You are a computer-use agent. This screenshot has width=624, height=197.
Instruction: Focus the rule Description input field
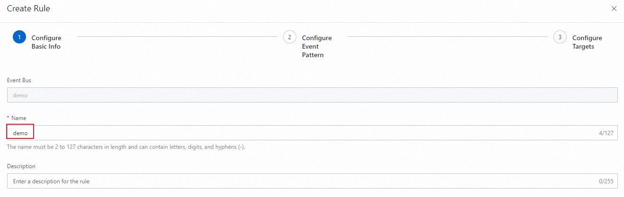(x=303, y=181)
